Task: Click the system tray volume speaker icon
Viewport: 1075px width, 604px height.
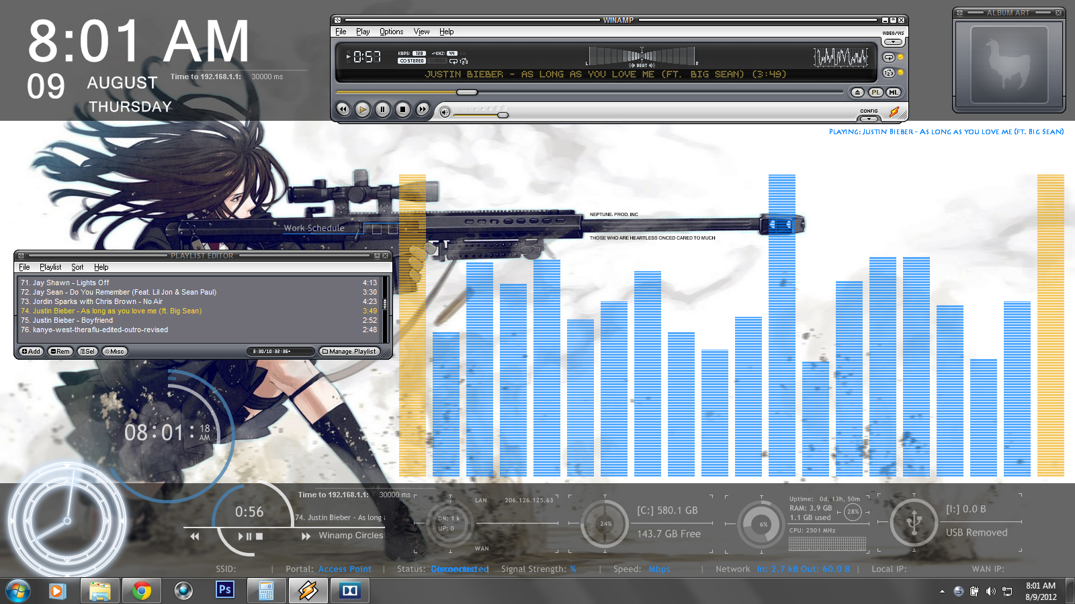Action: pos(990,591)
